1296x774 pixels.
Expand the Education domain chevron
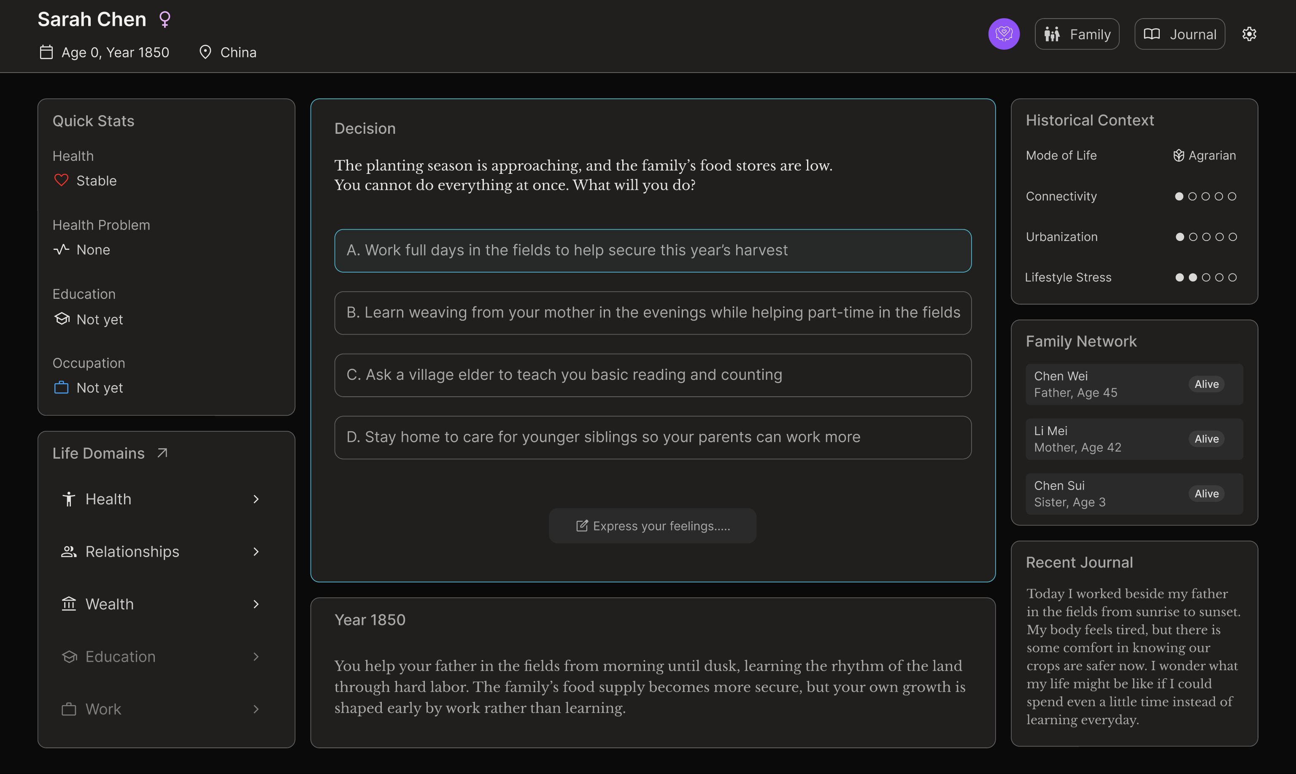click(256, 657)
